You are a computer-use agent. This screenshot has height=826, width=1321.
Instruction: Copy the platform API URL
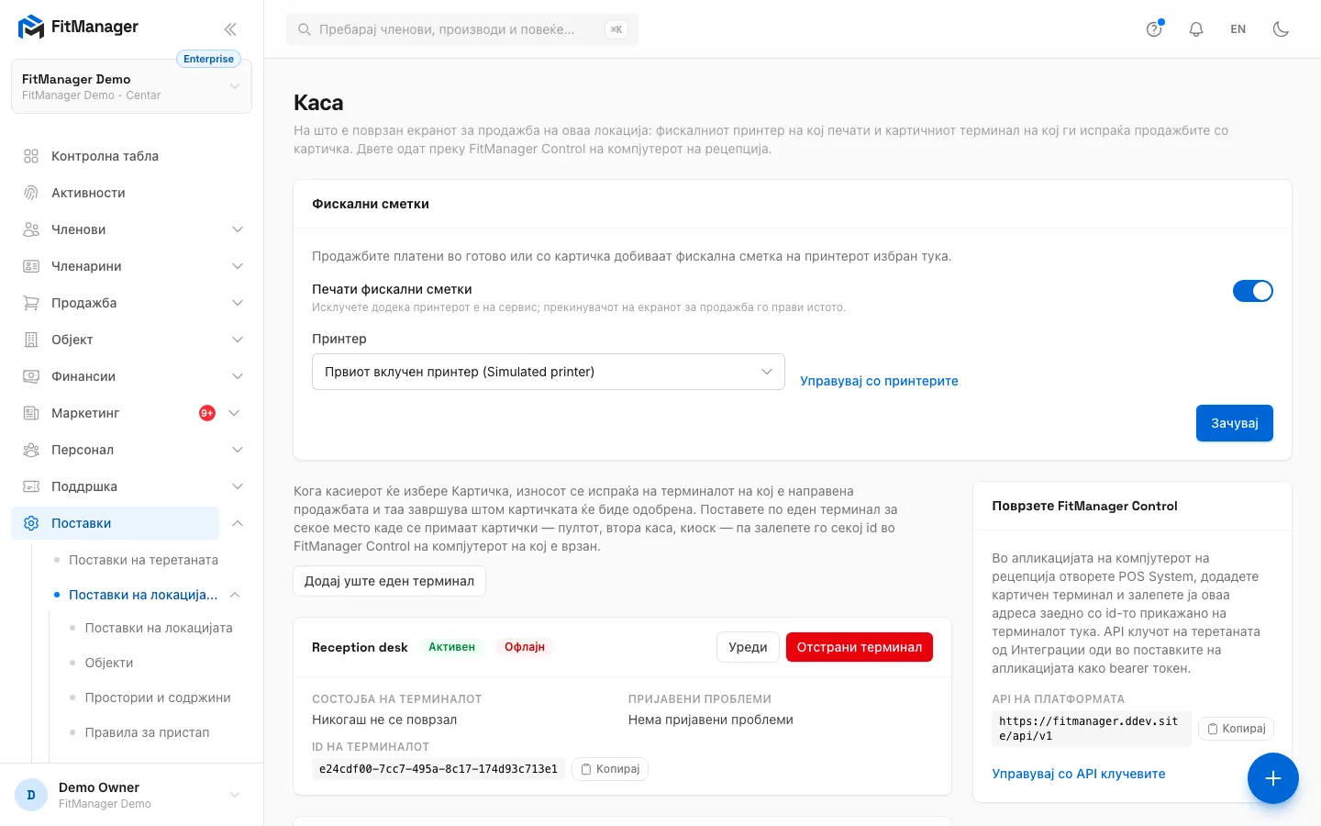point(1236,729)
